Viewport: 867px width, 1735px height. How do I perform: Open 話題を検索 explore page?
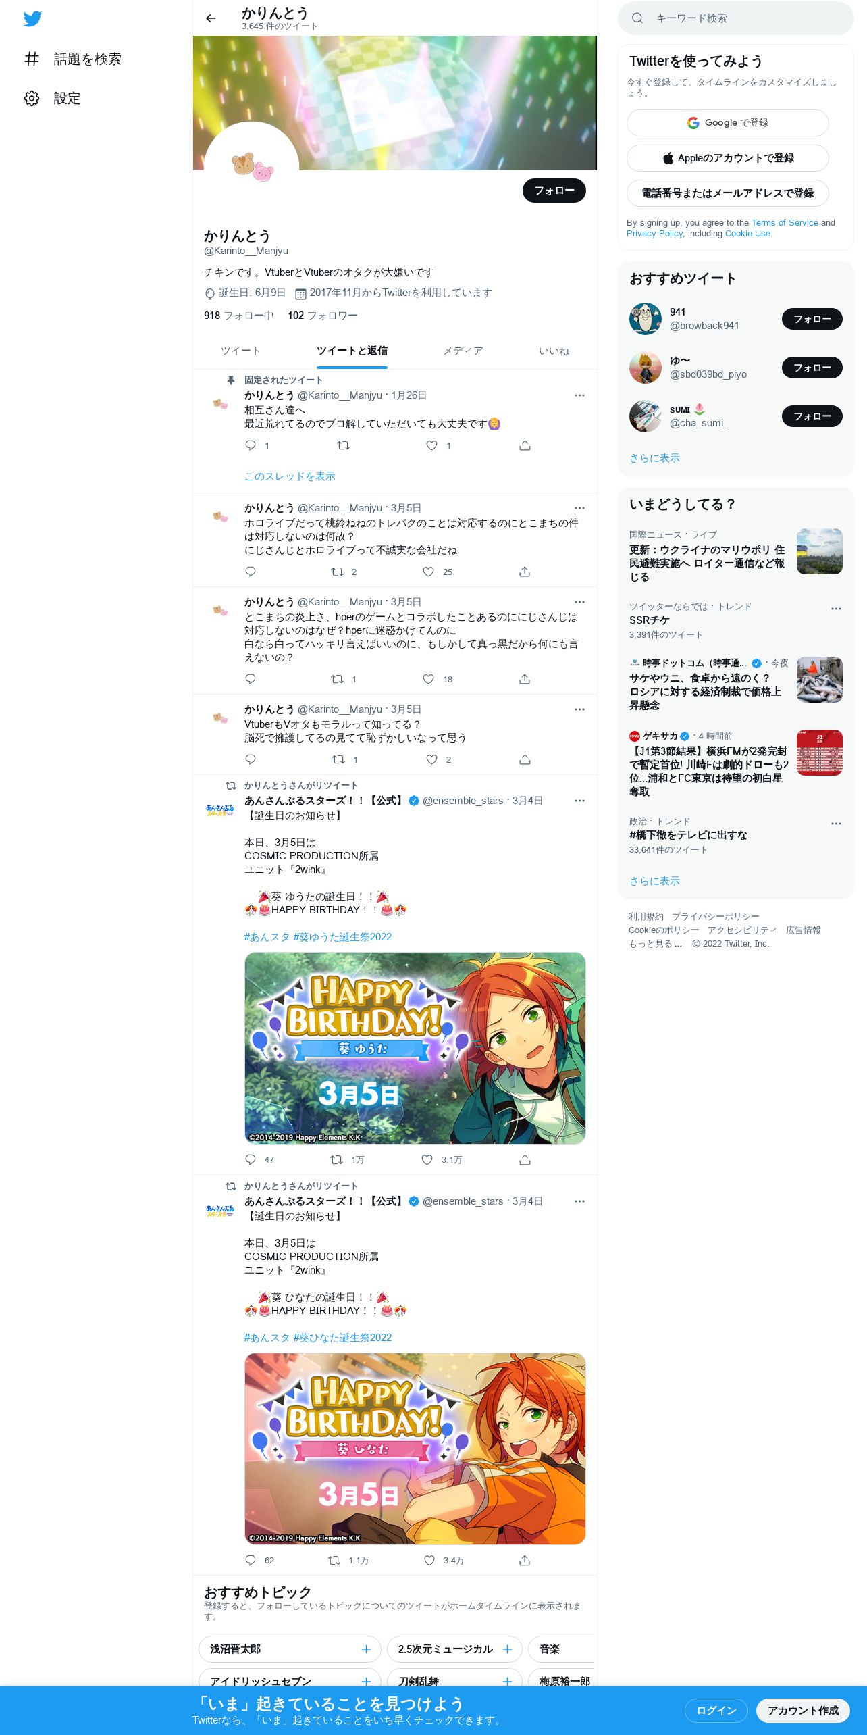click(73, 59)
